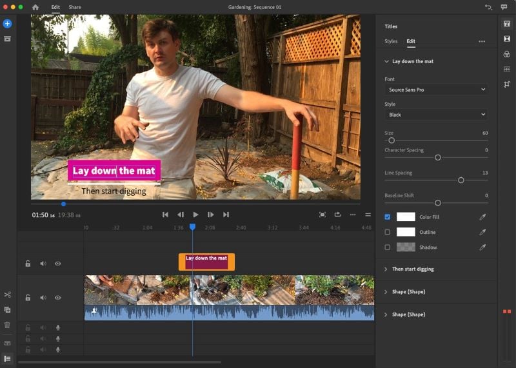Image resolution: width=516 pixels, height=368 pixels.
Task: Lock the title track
Action: tap(28, 264)
